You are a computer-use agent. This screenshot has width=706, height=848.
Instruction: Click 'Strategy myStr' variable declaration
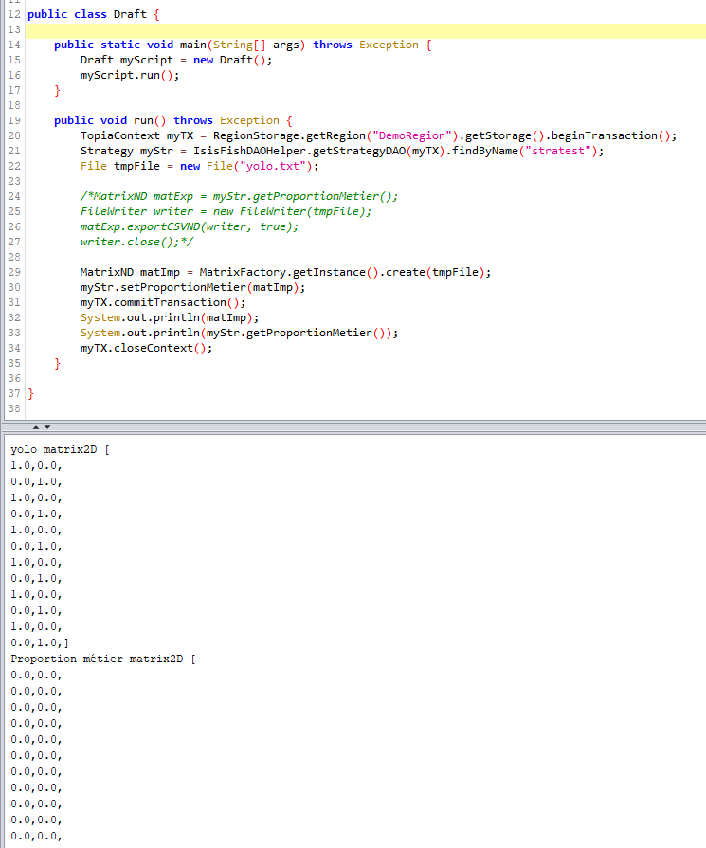127,151
